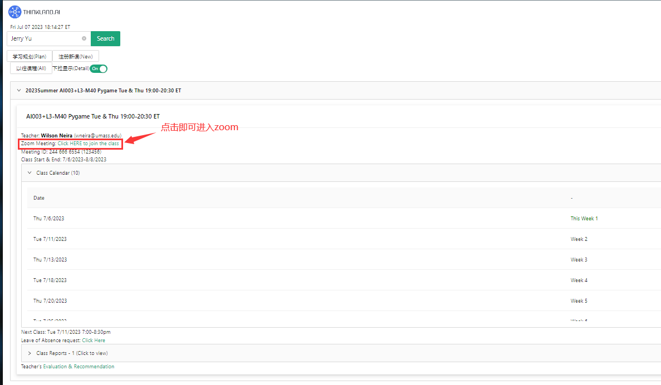661x385 pixels.
Task: Select the Thu 7/13/2023 calendar row
Action: tap(50, 260)
